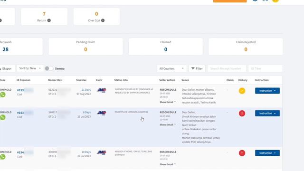Click the Over SLA info icon

click(103, 20)
